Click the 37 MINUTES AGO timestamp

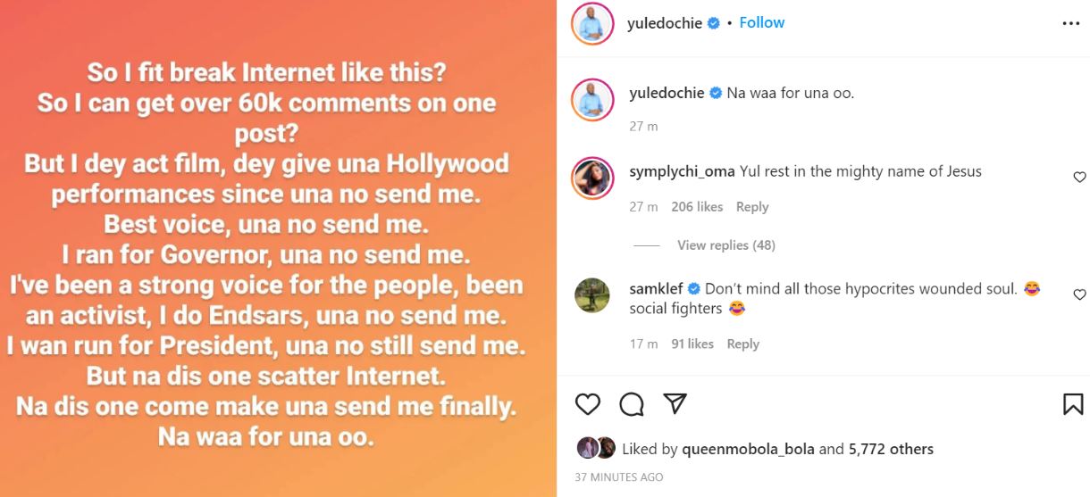tap(619, 477)
